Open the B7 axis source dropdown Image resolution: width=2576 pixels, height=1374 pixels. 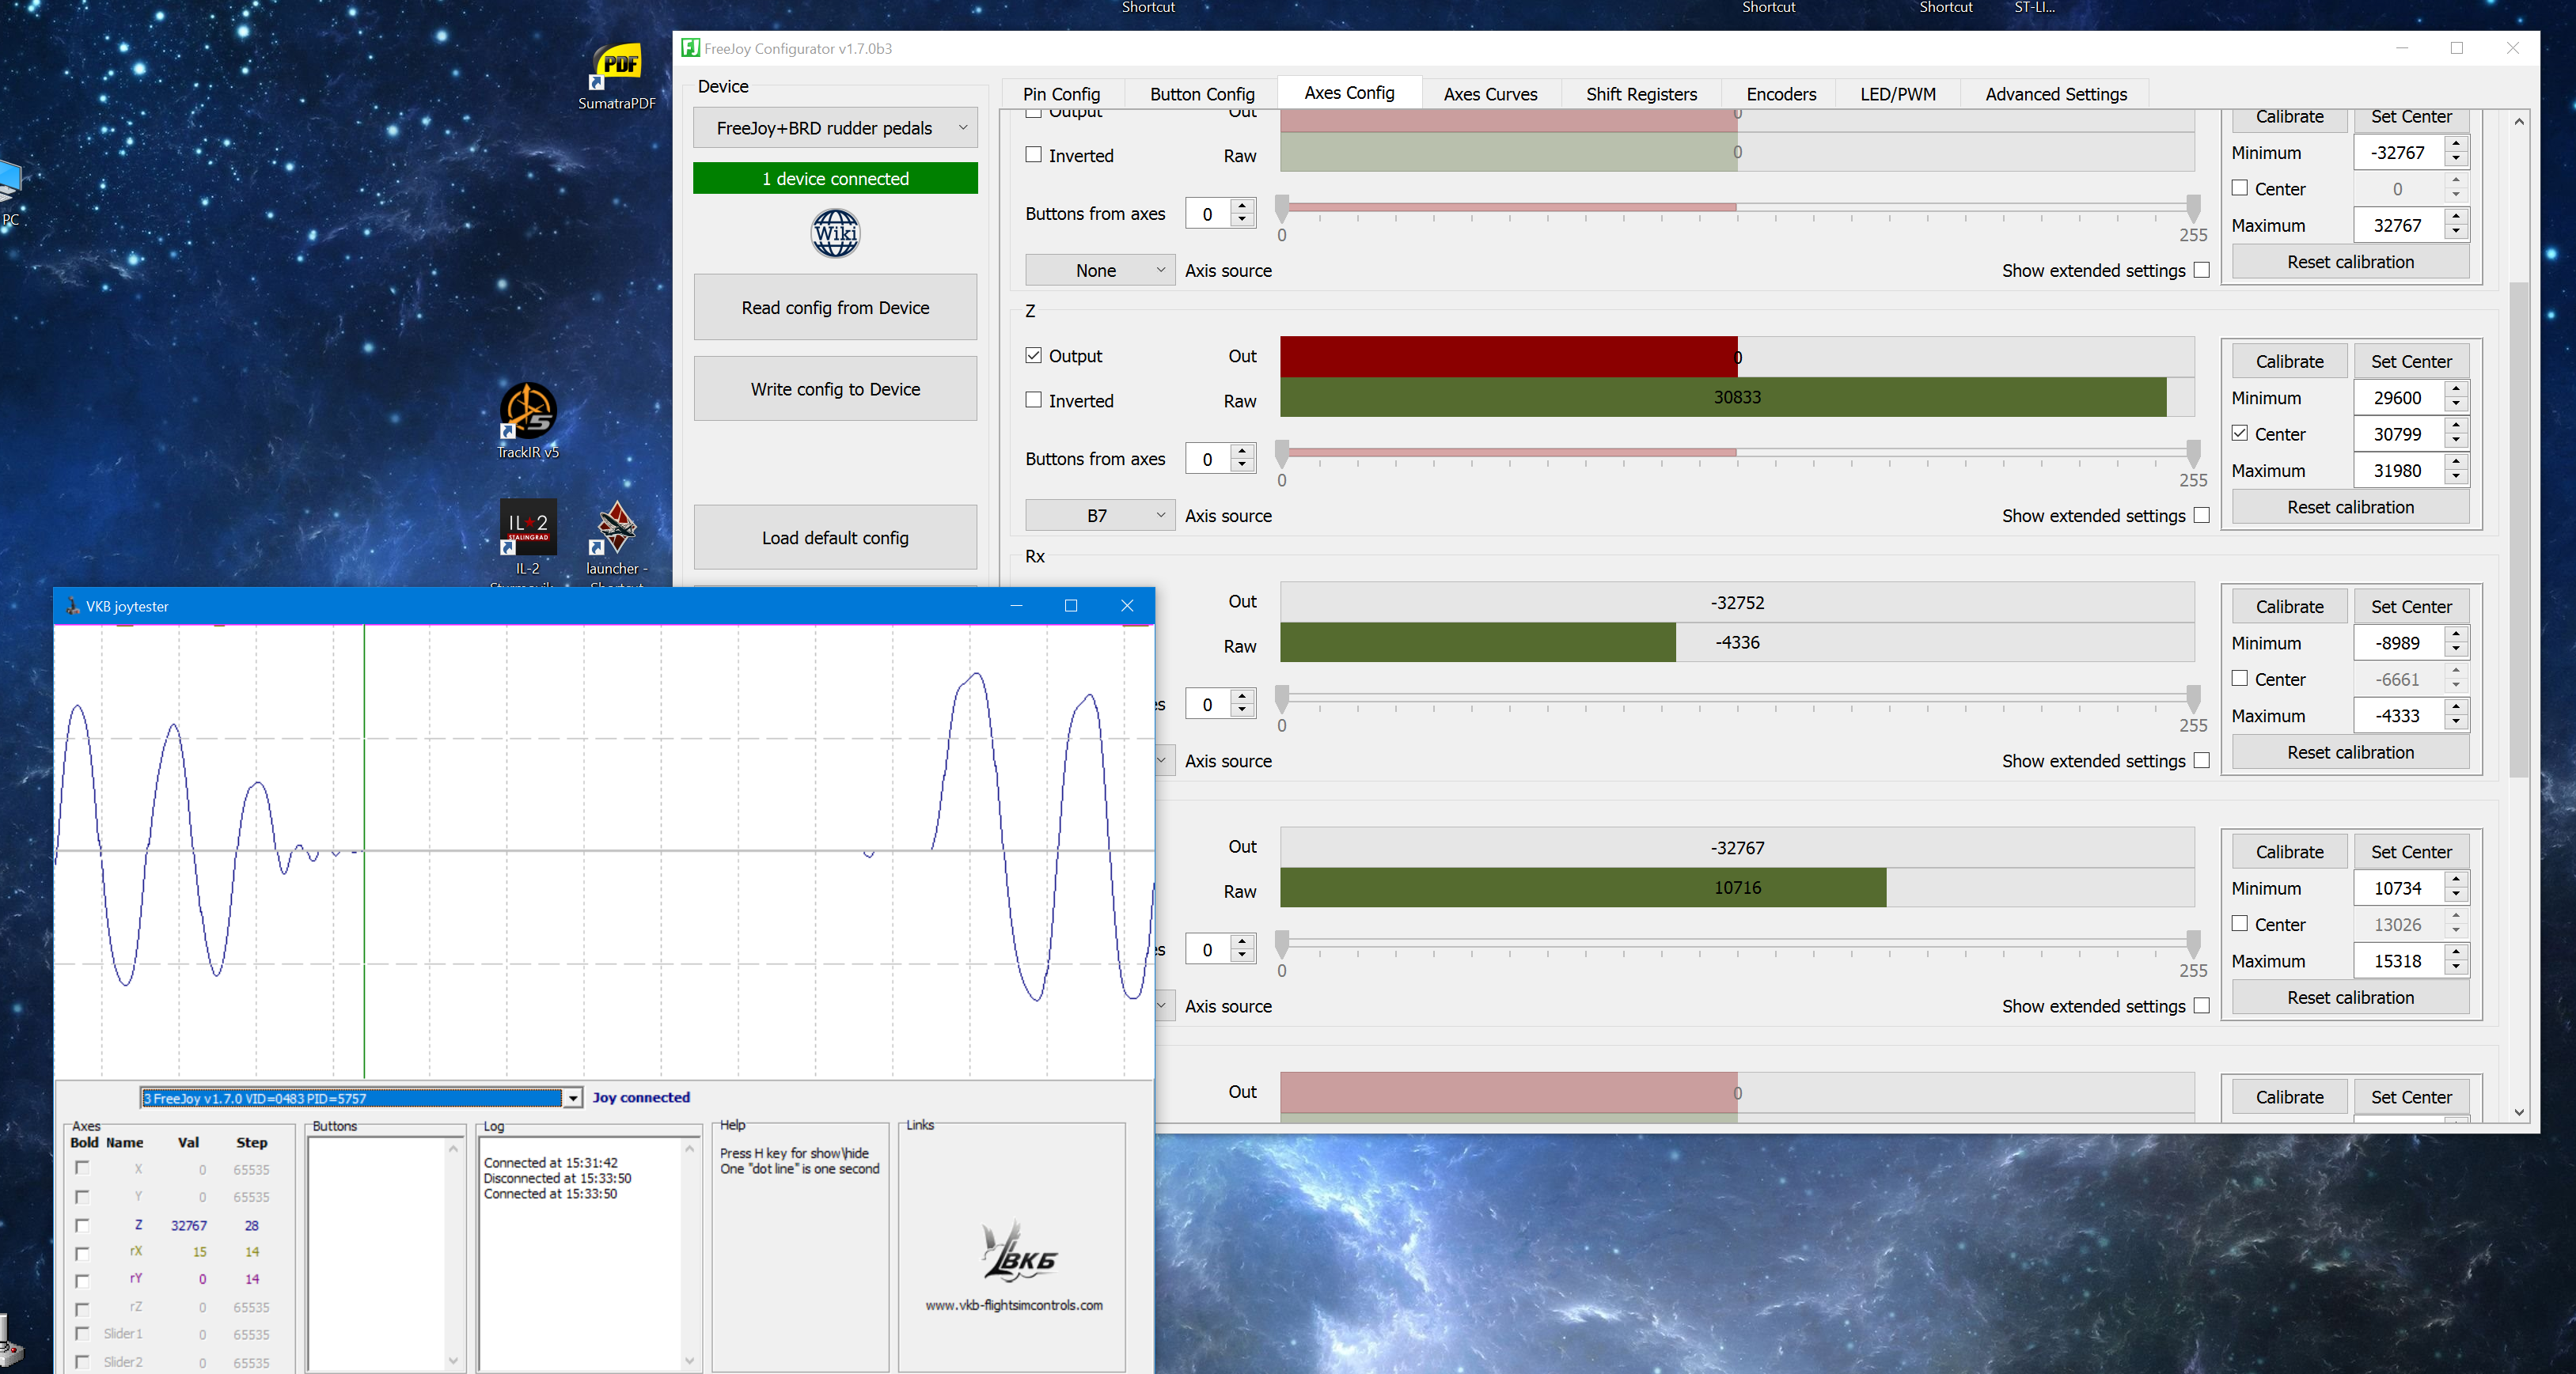click(1099, 516)
